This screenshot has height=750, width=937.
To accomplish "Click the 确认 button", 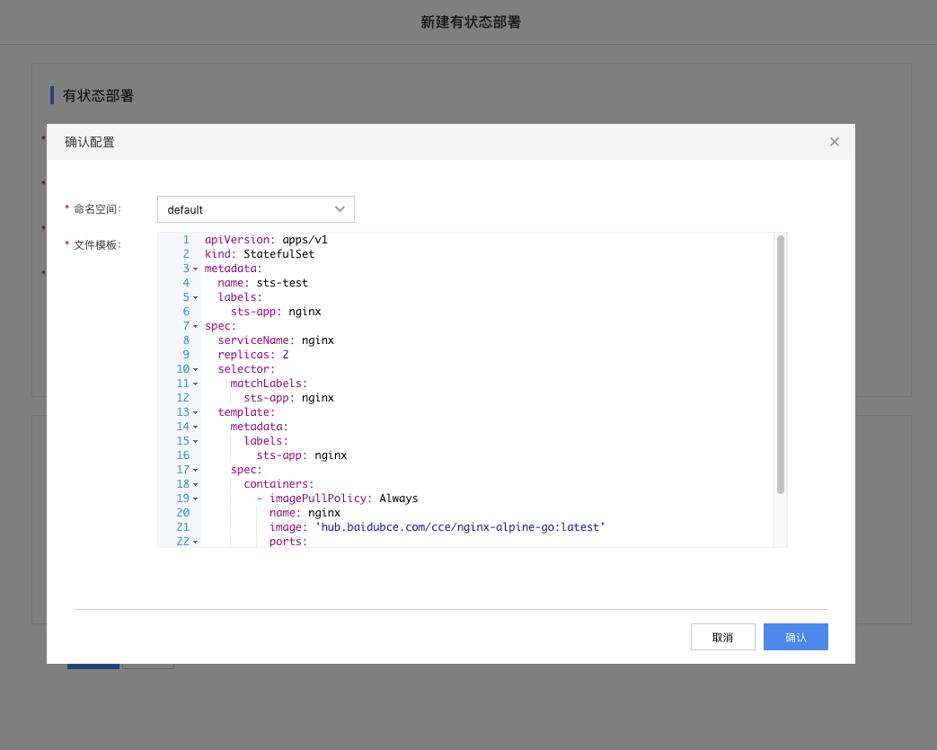I will click(x=795, y=637).
